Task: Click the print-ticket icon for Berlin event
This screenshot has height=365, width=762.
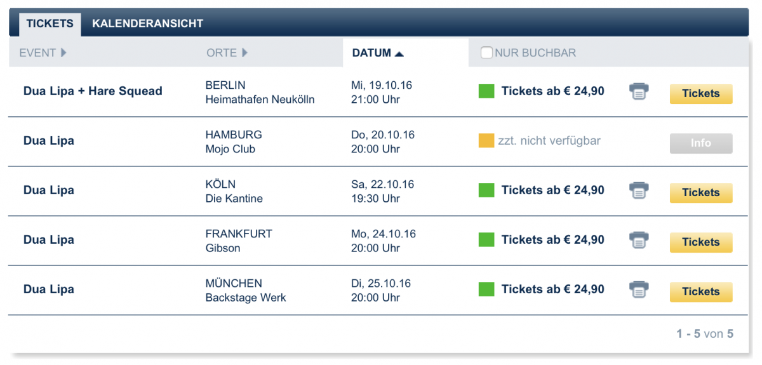Action: pyautogui.click(x=639, y=92)
